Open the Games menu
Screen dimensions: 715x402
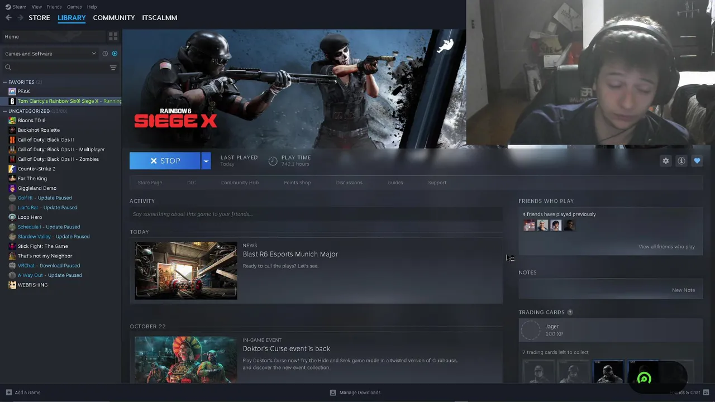tap(74, 7)
